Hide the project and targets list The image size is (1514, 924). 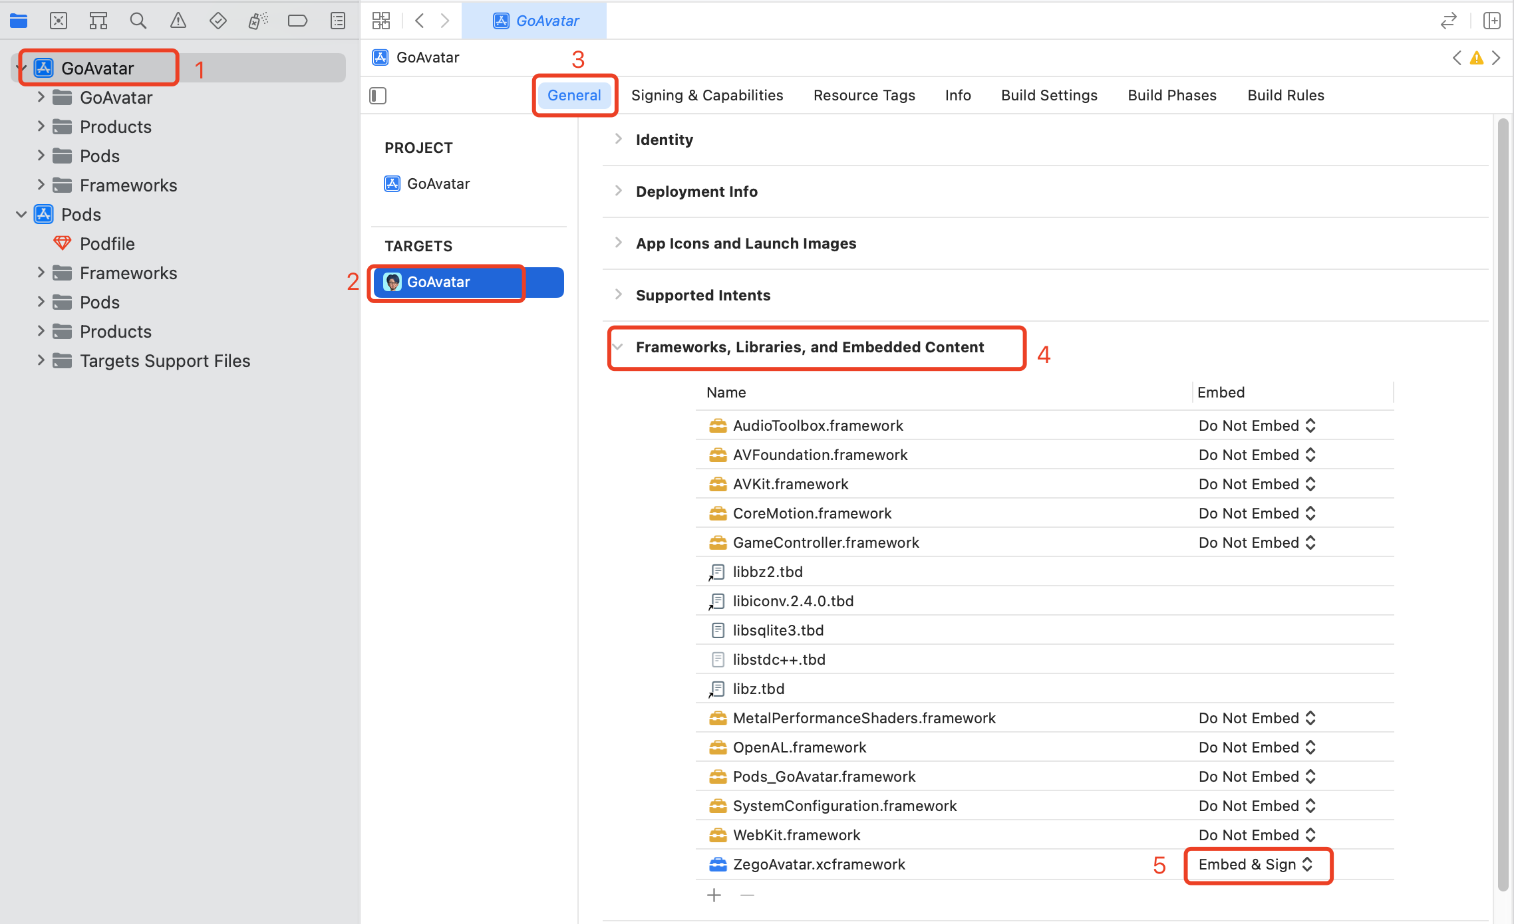[378, 96]
